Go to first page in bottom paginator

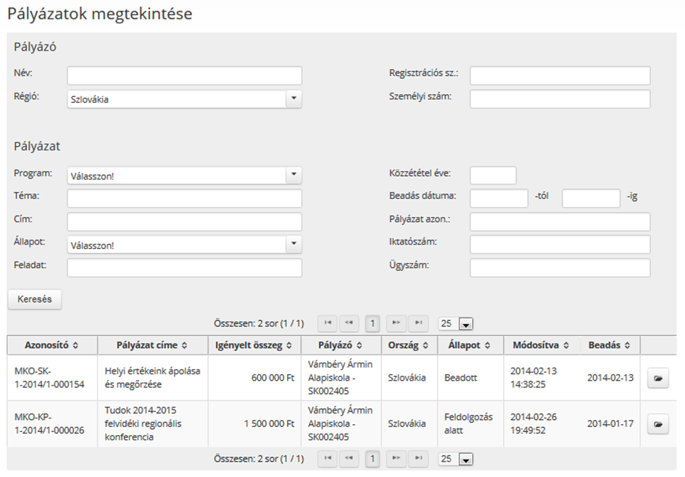[328, 458]
